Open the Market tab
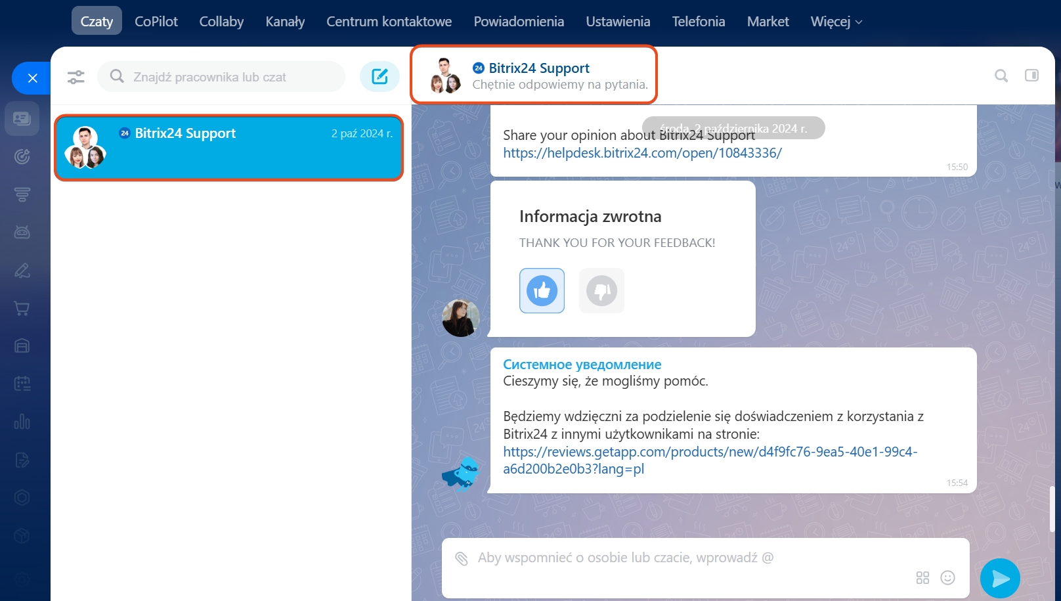The image size is (1061, 601). pos(768,21)
